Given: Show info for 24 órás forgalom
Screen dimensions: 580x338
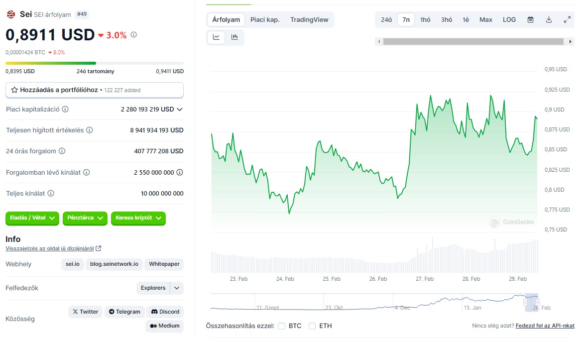Looking at the screenshot, I should [62, 151].
